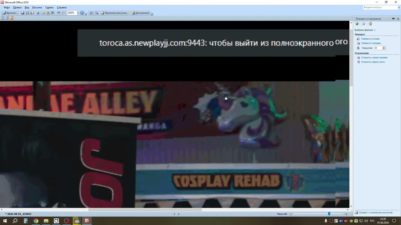Click the file name 2026-08-01_233053
Image resolution: width=401 pixels, height=225 pixels.
click(x=19, y=214)
